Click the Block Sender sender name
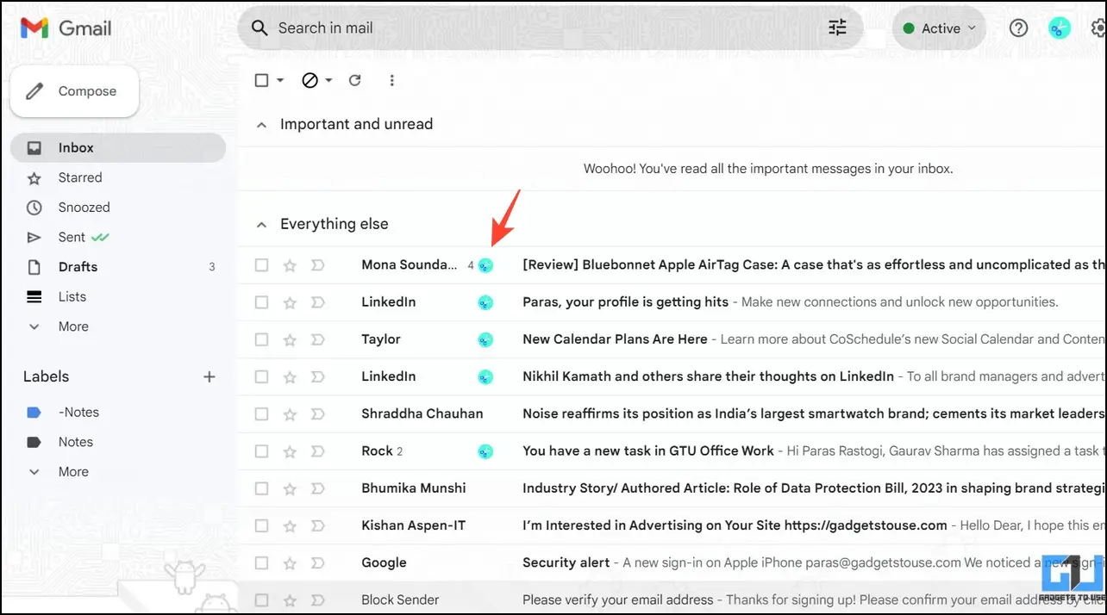The width and height of the screenshot is (1107, 615). point(400,600)
